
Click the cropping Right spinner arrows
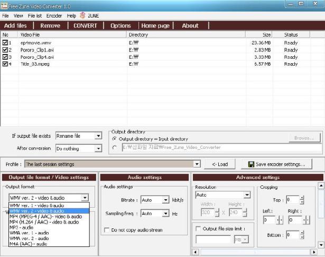click(x=306, y=220)
